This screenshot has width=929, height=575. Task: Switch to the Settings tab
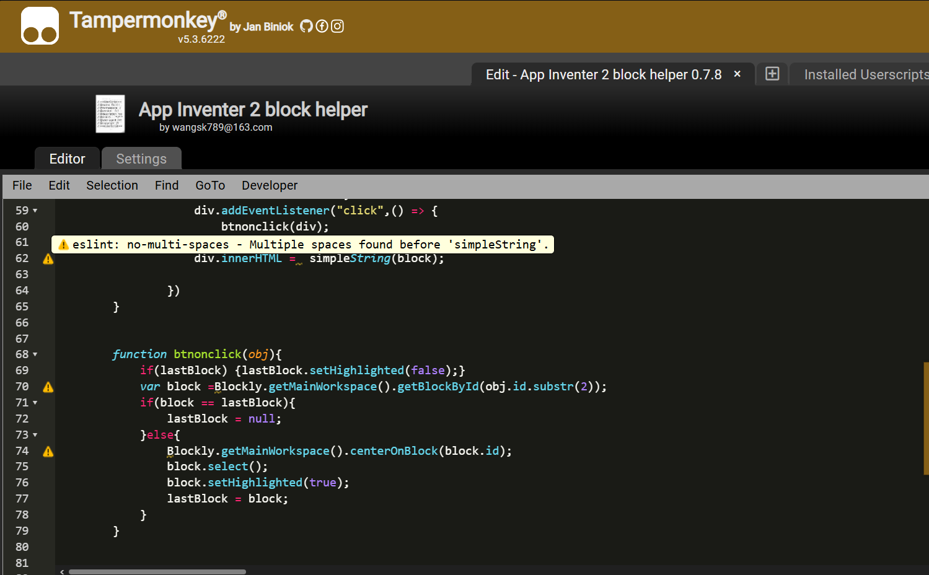pyautogui.click(x=141, y=159)
